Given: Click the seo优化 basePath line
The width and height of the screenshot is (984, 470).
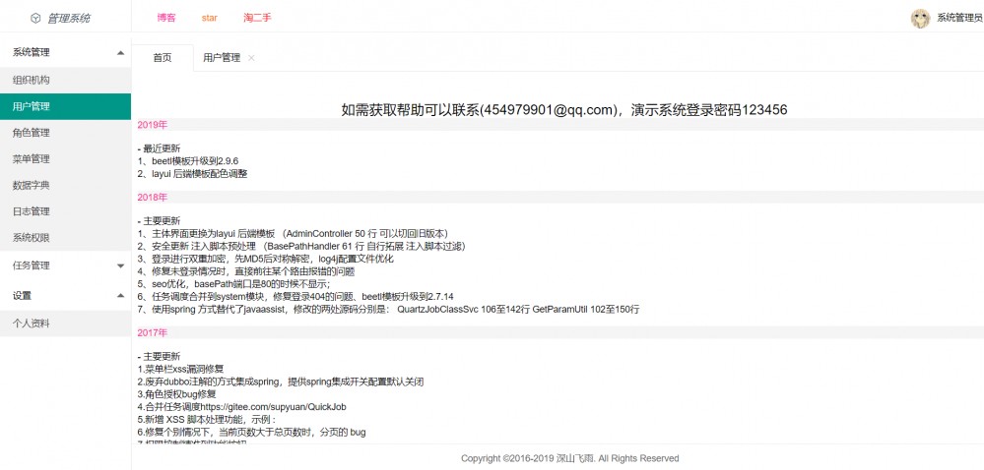Looking at the screenshot, I should (234, 284).
